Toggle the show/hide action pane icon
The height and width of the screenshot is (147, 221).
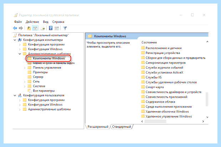57,28
